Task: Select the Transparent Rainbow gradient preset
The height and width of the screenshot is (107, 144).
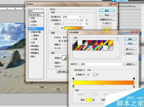Action: (x=101, y=48)
